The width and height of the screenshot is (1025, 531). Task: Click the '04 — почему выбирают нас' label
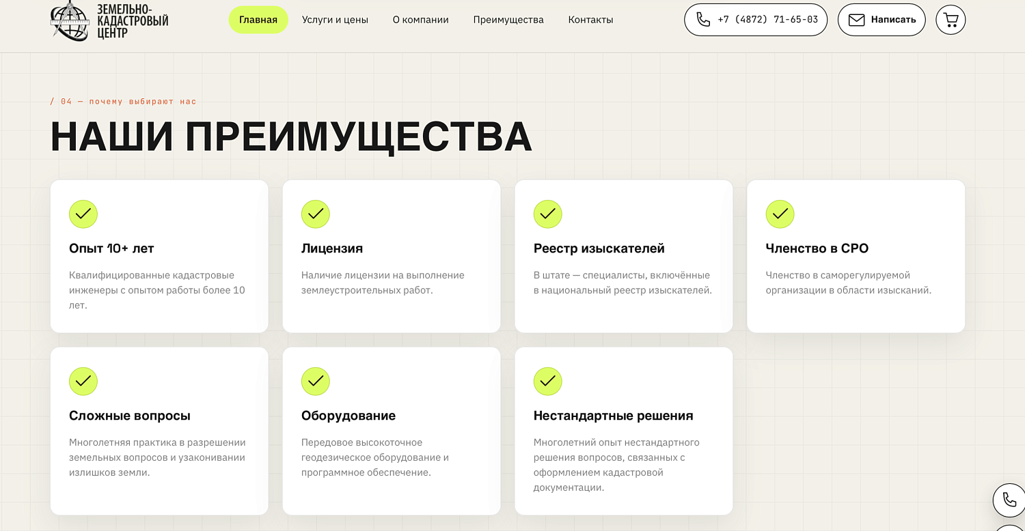click(124, 102)
